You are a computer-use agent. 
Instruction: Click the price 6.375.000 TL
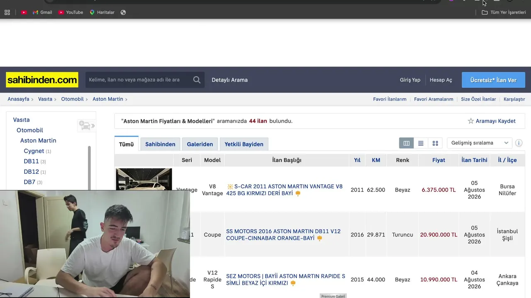pyautogui.click(x=438, y=190)
